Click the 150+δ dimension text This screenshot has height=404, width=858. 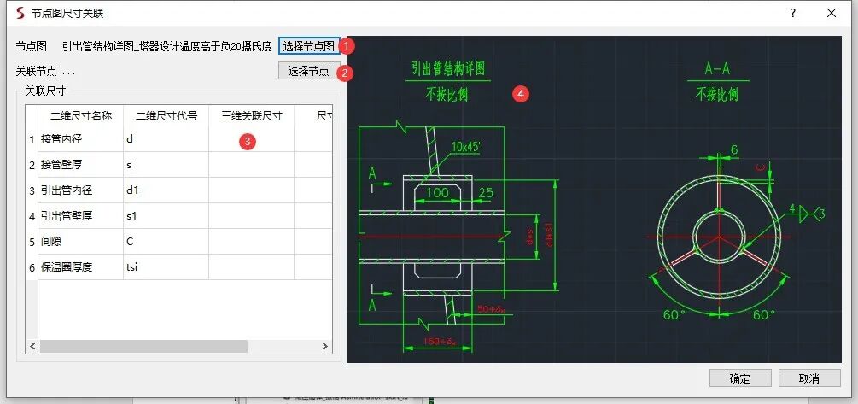[440, 343]
